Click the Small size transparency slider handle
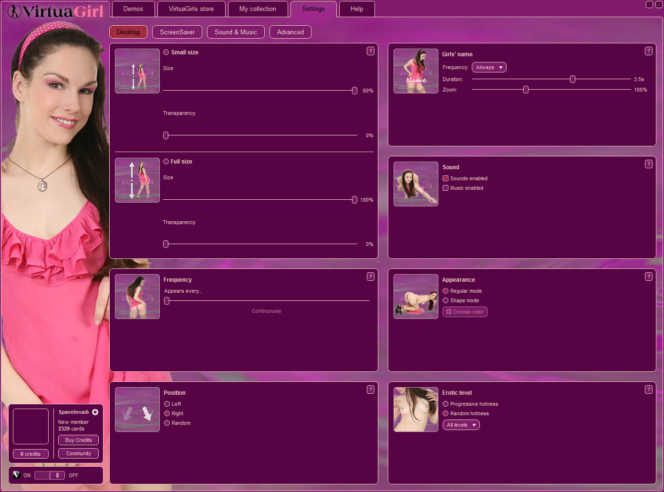The width and height of the screenshot is (664, 492). coord(166,135)
